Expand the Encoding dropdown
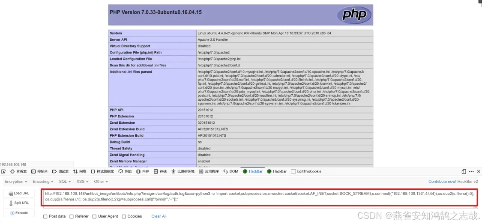The width and height of the screenshot is (482, 224). [43, 182]
